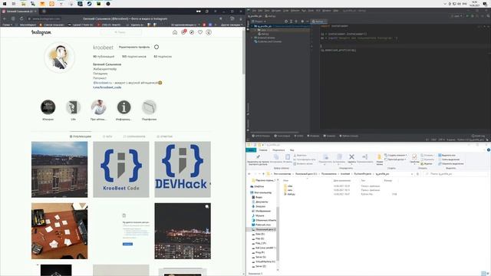Select Scratches and Consoles in project tree

coord(268,41)
